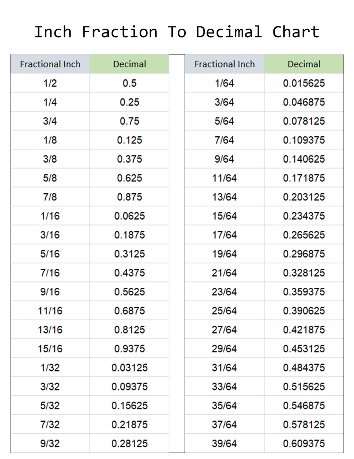Viewport: 354px width, 459px height.
Task: Select the 0.484375 decimal cell
Action: (304, 368)
